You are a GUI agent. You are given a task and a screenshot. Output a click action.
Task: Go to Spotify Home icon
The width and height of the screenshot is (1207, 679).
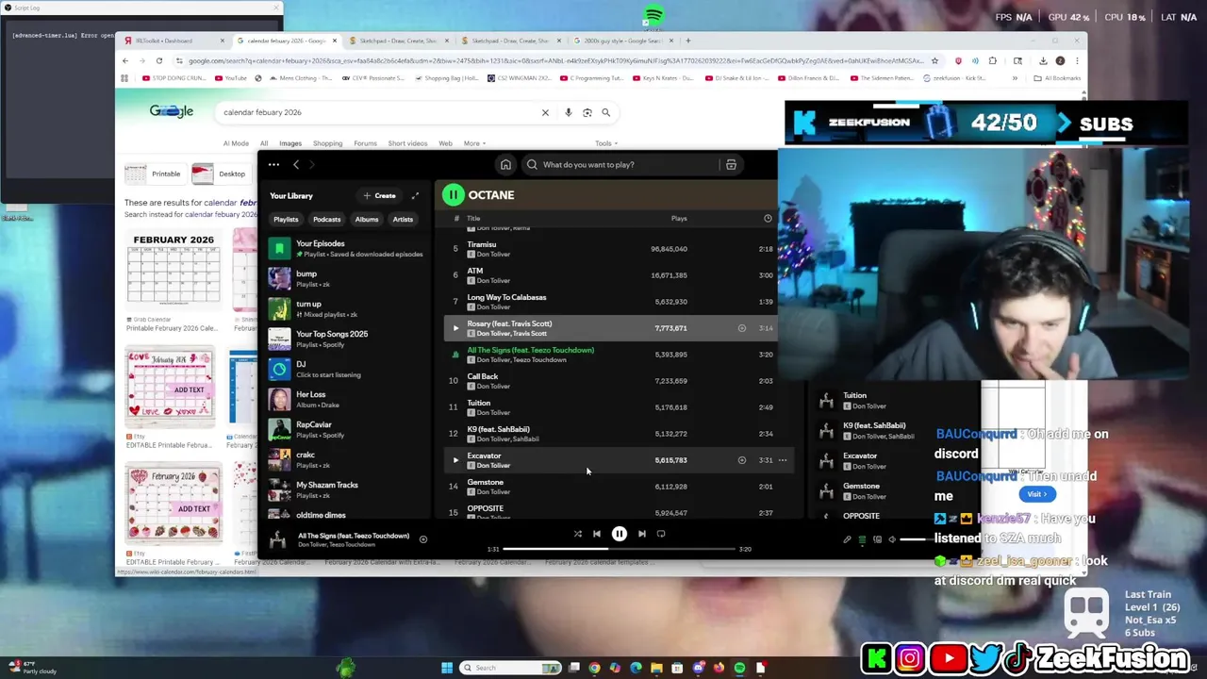505,165
